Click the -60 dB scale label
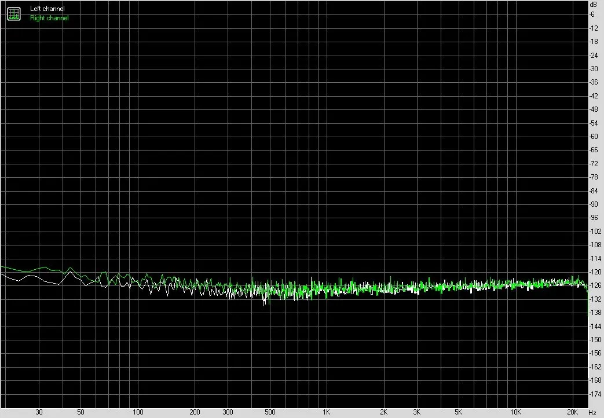Viewport: 604px width, 418px height. point(594,137)
